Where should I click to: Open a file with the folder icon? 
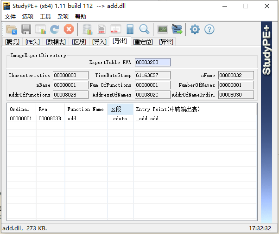(12, 29)
